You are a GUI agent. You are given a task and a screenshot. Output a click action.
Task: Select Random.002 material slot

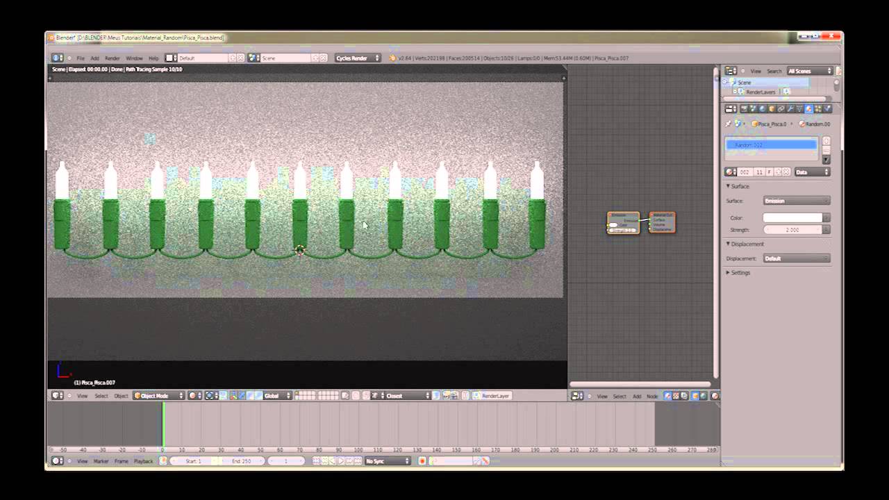click(x=772, y=144)
